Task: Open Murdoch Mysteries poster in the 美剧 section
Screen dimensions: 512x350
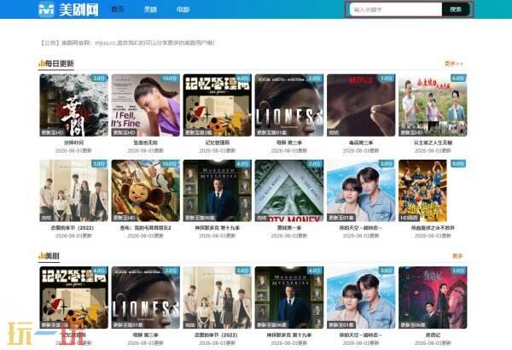Action: point(289,297)
